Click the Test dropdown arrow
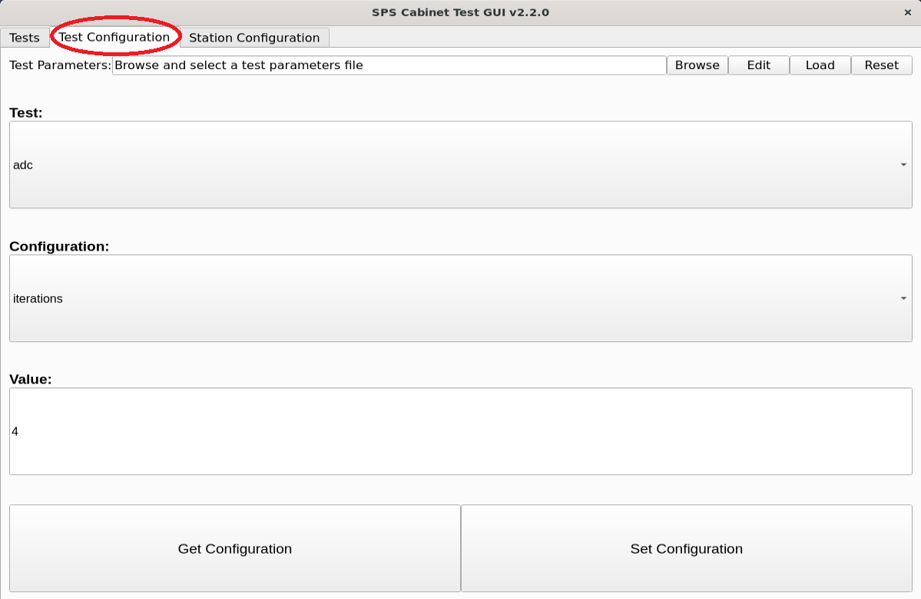 click(903, 164)
